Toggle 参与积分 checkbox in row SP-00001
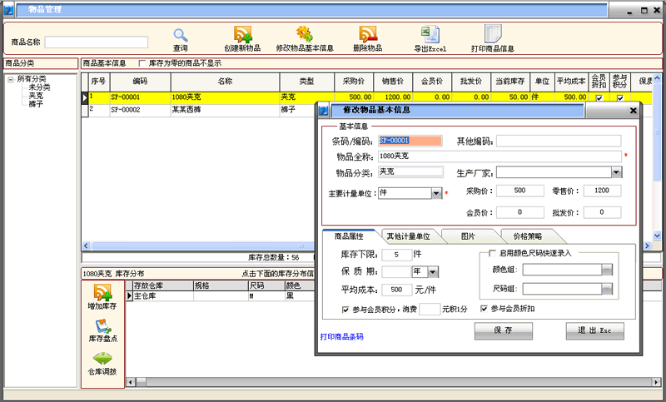 click(x=620, y=97)
